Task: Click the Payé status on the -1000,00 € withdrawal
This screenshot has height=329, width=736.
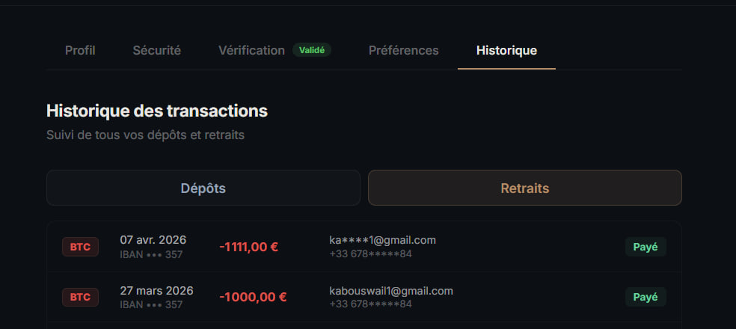Action: [x=645, y=297]
